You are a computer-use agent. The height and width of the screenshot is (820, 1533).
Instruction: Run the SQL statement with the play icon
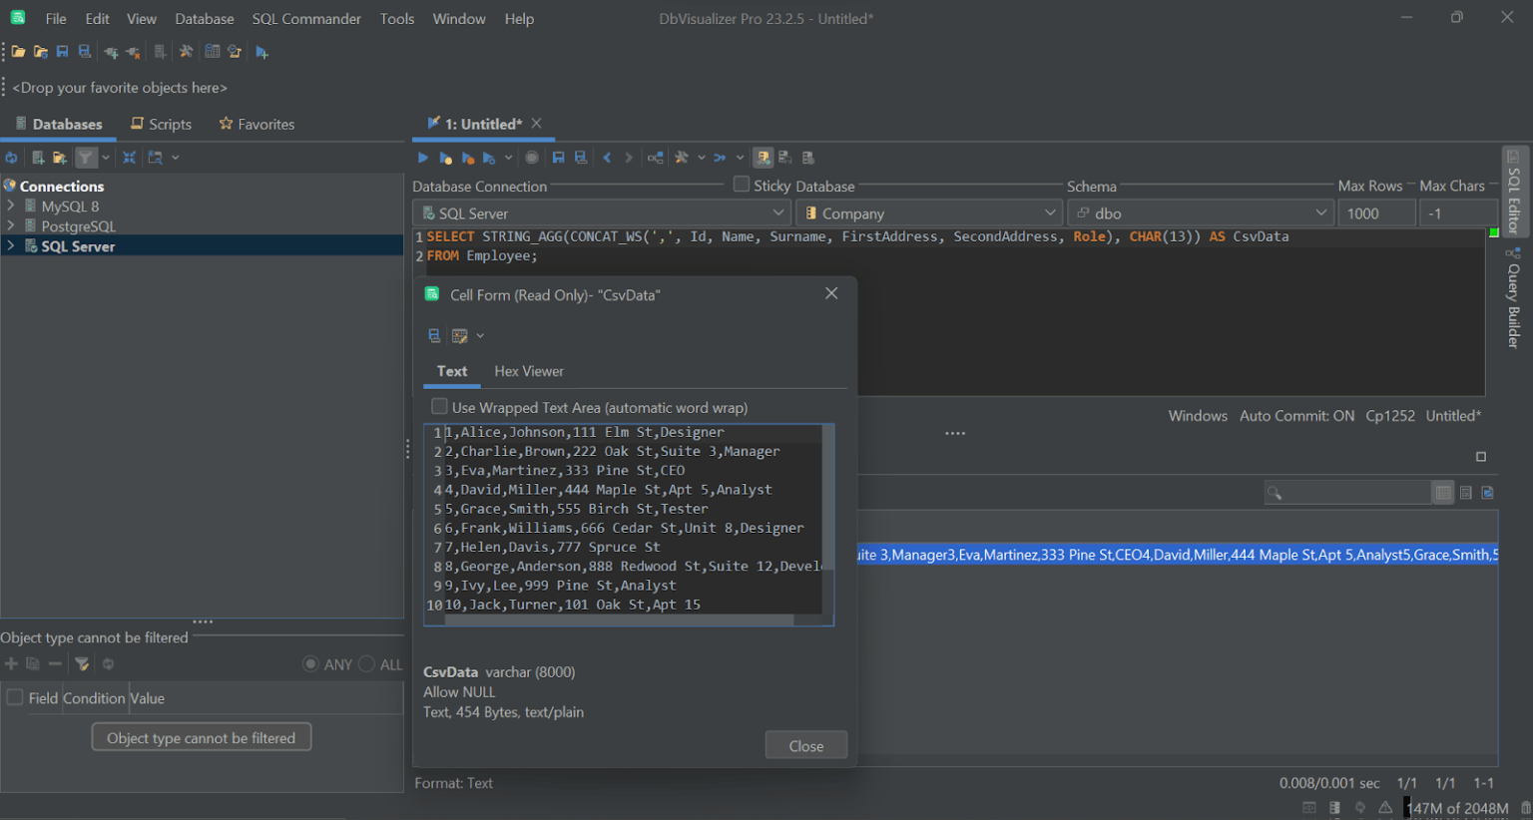pyautogui.click(x=422, y=157)
